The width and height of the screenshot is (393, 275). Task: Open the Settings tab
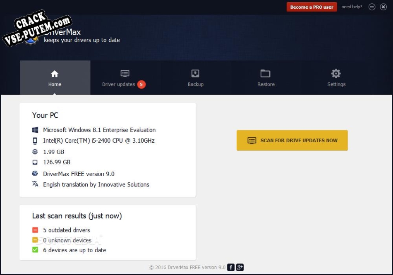coord(336,79)
